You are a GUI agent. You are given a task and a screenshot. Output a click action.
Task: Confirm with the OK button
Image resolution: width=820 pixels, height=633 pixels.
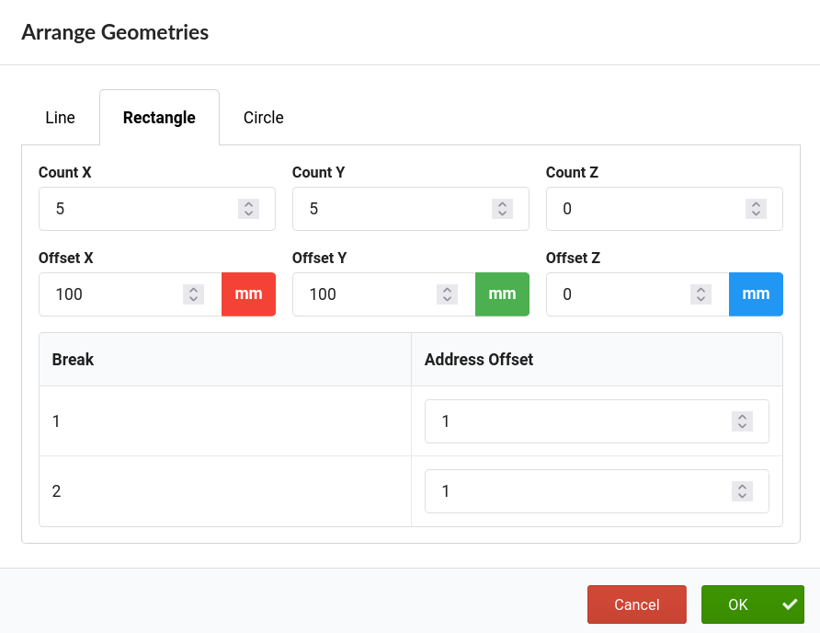pyautogui.click(x=753, y=604)
